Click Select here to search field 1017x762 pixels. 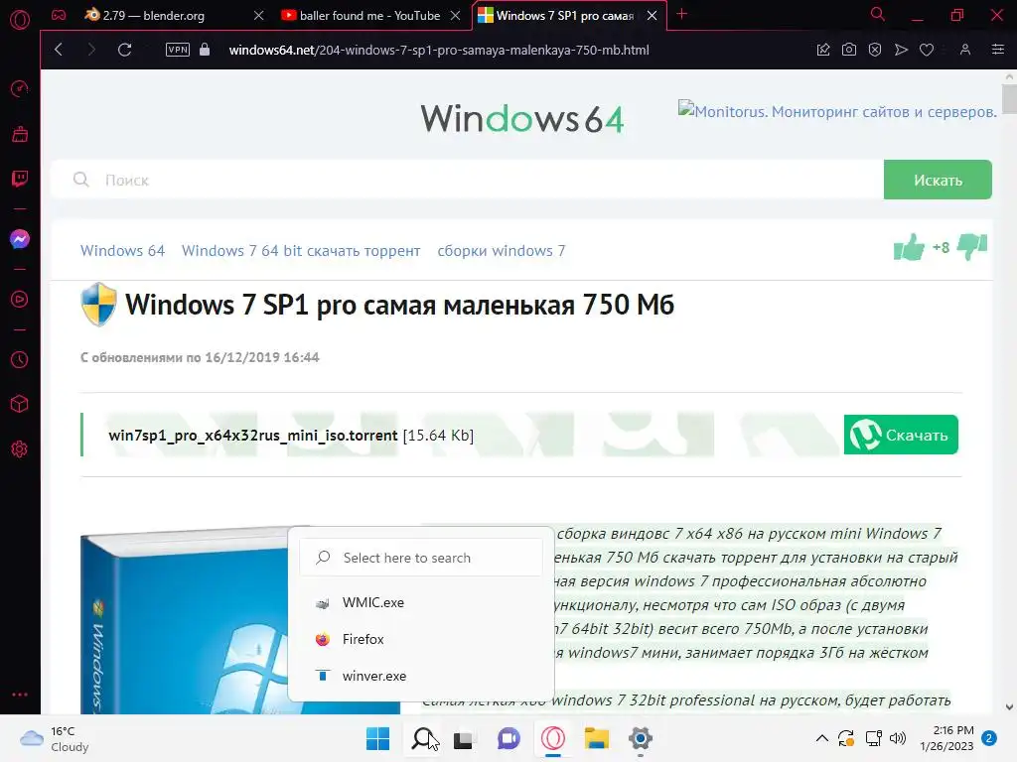421,558
